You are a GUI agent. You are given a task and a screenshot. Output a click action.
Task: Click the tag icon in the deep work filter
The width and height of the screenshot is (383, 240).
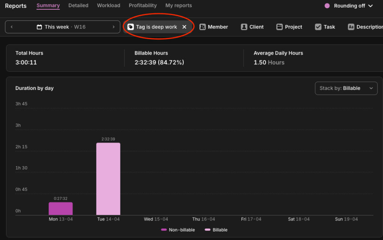(x=131, y=27)
